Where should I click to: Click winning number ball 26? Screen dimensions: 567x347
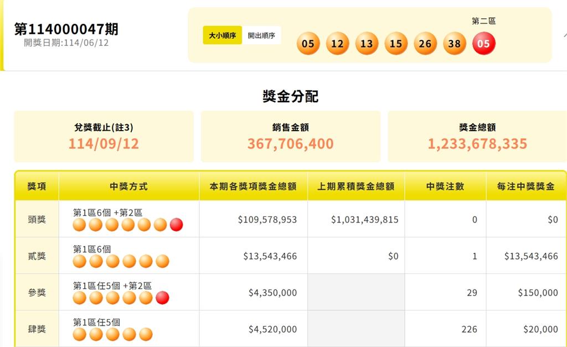point(425,43)
